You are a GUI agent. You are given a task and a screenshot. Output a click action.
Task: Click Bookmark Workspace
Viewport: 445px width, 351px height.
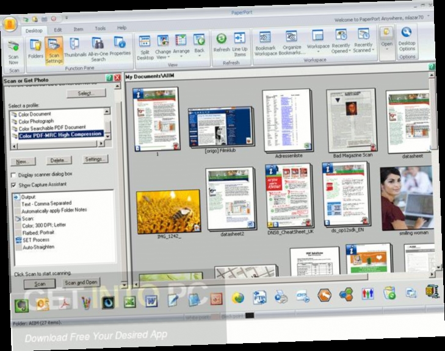266,43
